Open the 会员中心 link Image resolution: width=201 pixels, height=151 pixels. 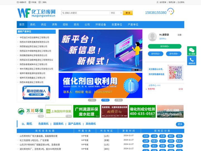click(x=163, y=39)
